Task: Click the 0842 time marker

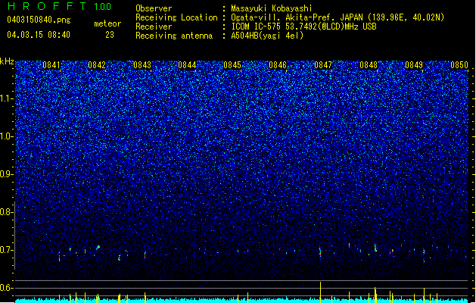Action: (97, 65)
